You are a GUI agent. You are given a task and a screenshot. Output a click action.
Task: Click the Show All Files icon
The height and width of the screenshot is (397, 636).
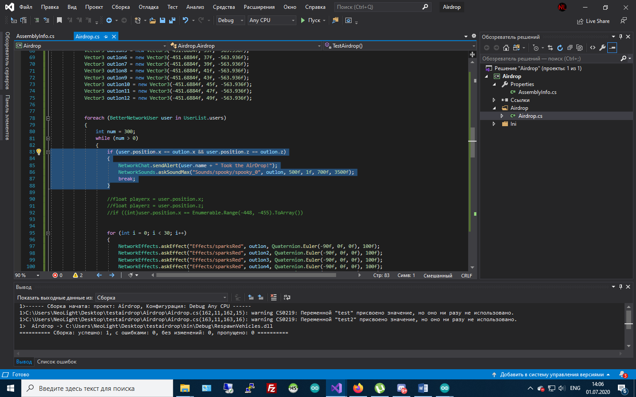point(579,48)
